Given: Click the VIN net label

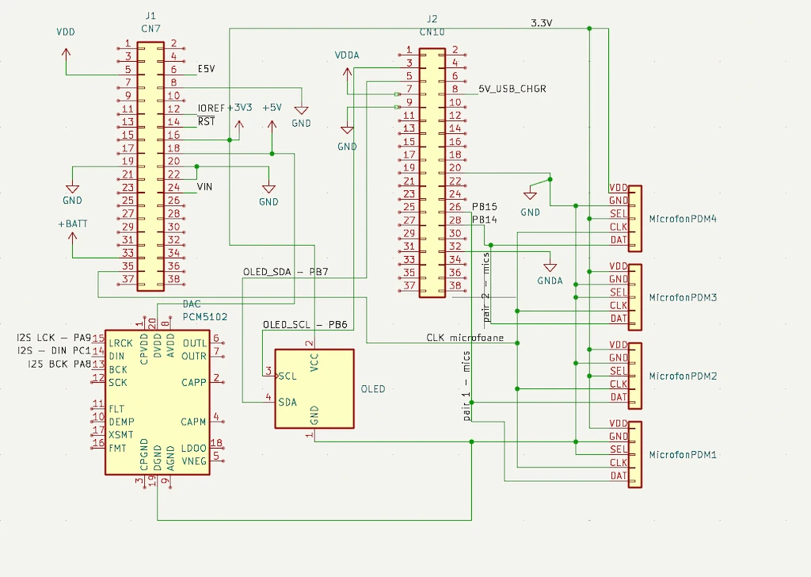Looking at the screenshot, I should (205, 187).
